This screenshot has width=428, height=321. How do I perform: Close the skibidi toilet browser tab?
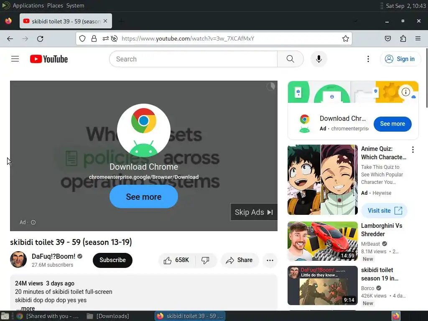pos(105,21)
